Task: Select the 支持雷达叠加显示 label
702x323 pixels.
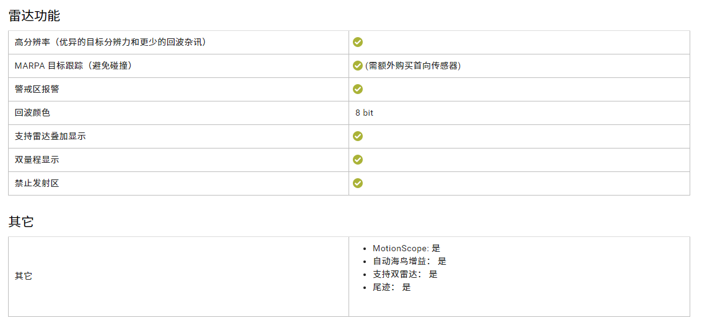Action: pos(50,136)
